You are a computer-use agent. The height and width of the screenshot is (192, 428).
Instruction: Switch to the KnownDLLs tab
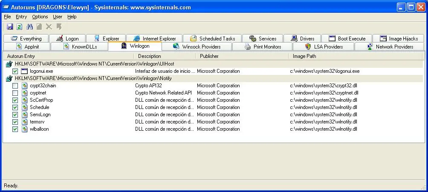click(x=79, y=47)
